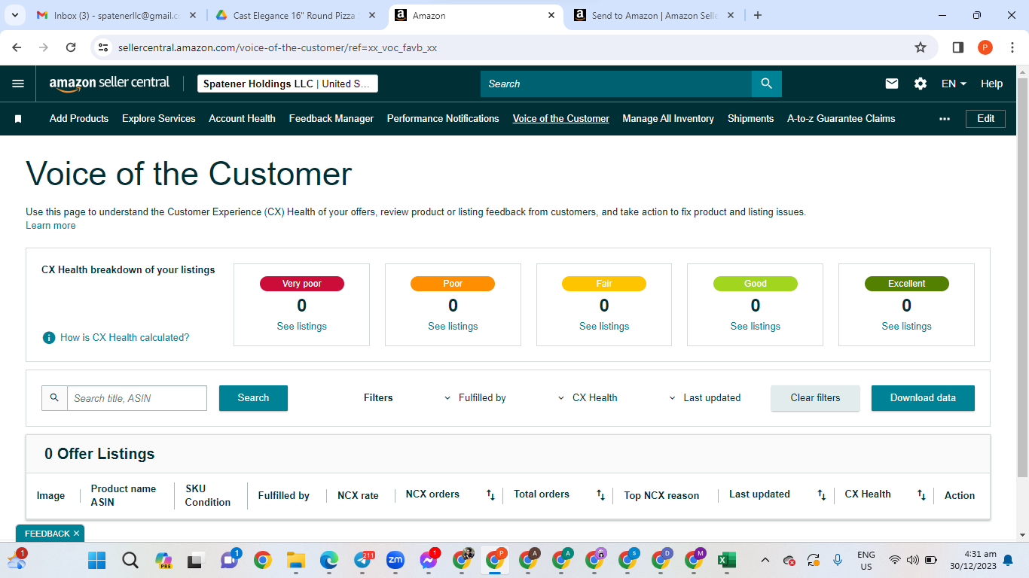This screenshot has height=578, width=1029.
Task: Expand the Last updated filter
Action: 705,398
